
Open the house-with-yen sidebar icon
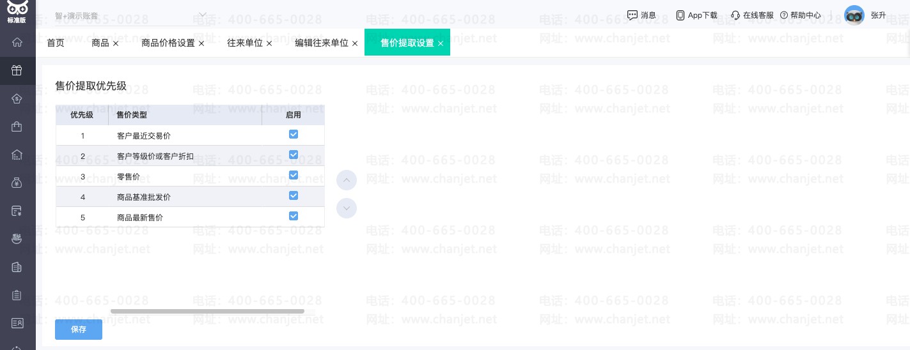(x=17, y=98)
